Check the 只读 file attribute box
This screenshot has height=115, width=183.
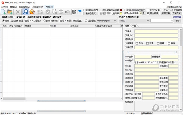tap(148, 43)
